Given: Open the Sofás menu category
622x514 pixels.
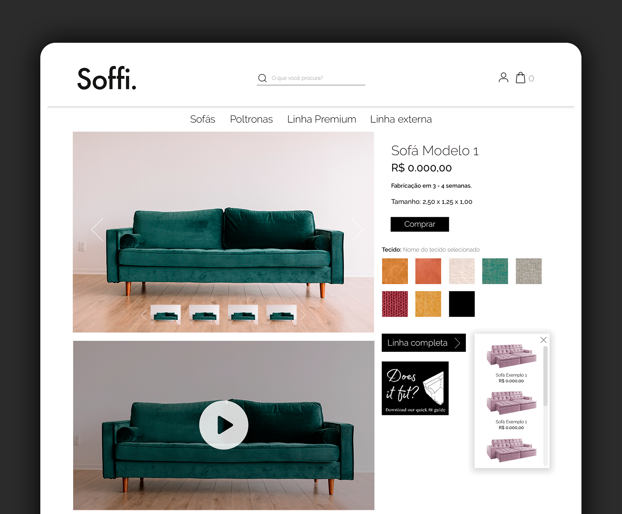Looking at the screenshot, I should pos(202,119).
